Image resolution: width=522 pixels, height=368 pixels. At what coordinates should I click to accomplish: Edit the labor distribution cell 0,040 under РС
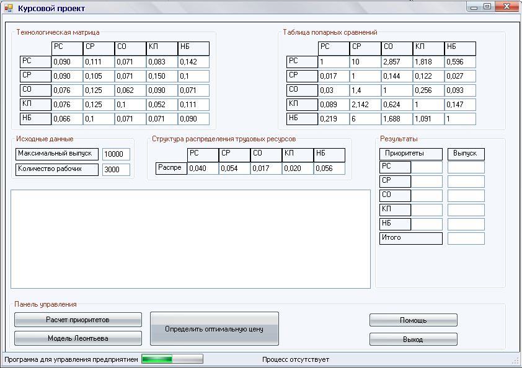[x=203, y=169]
